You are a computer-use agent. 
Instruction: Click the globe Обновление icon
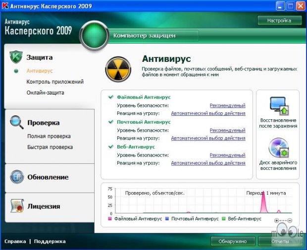(16, 177)
